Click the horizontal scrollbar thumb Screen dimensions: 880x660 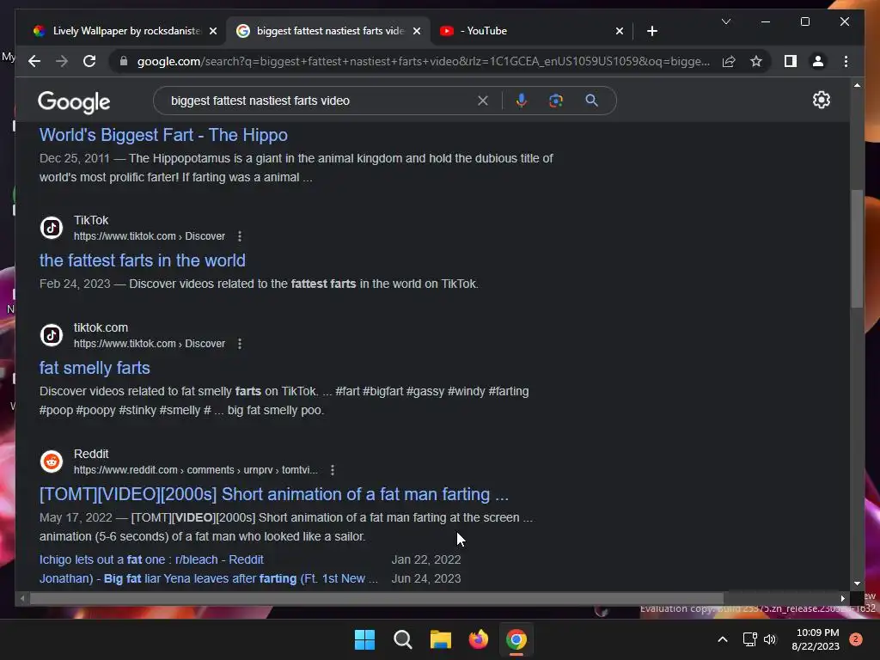pos(376,599)
